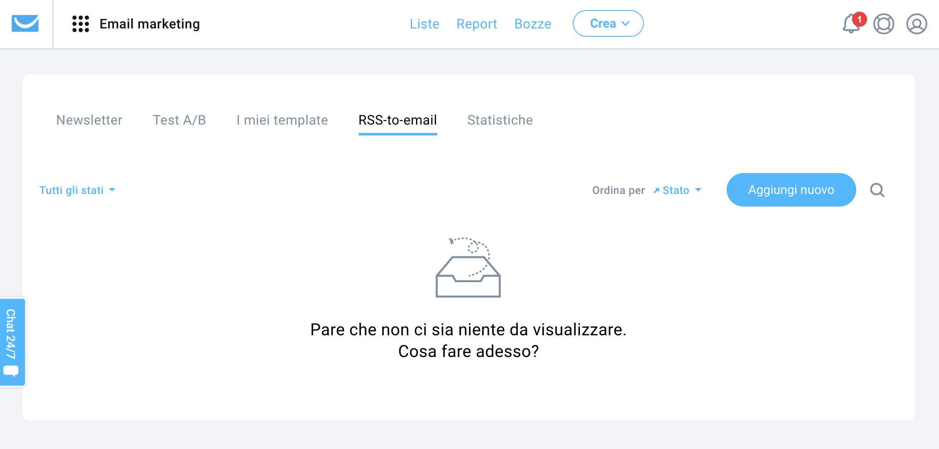Switch to the I miei template tab
Image resolution: width=939 pixels, height=449 pixels.
282,120
